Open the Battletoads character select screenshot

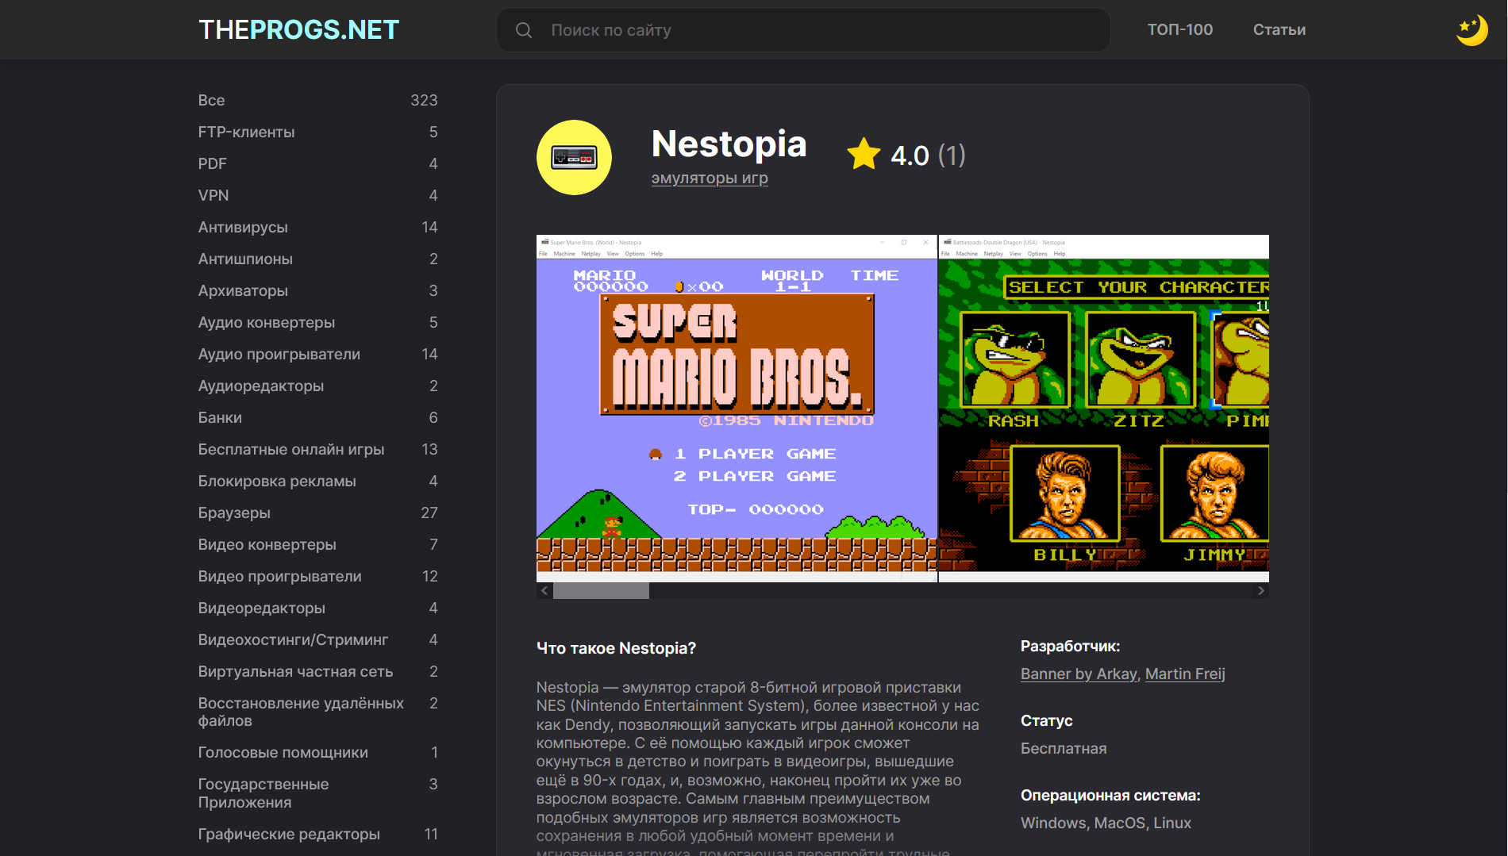[1104, 409]
